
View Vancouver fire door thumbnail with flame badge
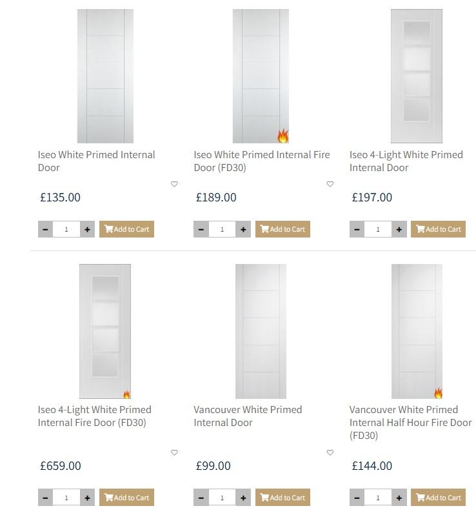[x=417, y=331]
